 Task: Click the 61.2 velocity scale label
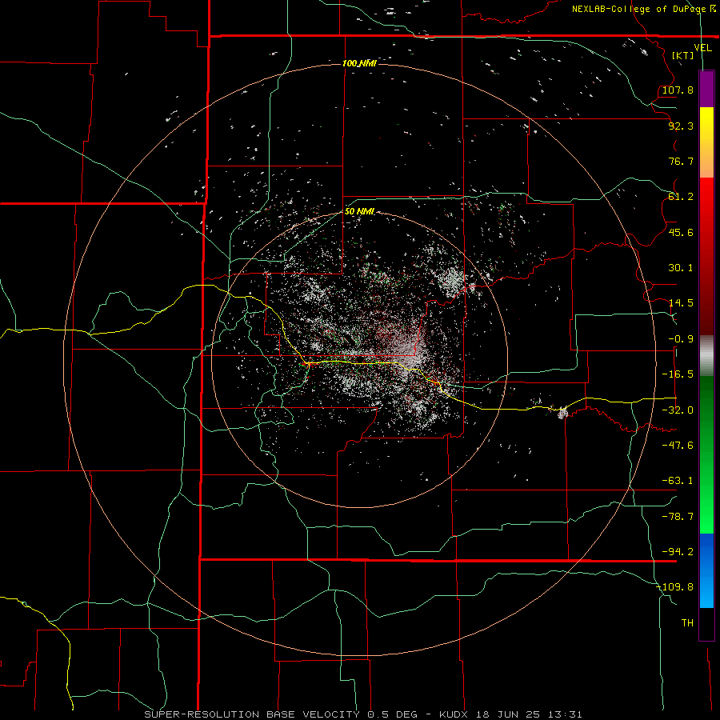[x=681, y=197]
